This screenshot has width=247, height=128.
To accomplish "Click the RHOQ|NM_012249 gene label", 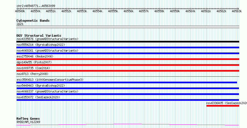I will [28, 122].
